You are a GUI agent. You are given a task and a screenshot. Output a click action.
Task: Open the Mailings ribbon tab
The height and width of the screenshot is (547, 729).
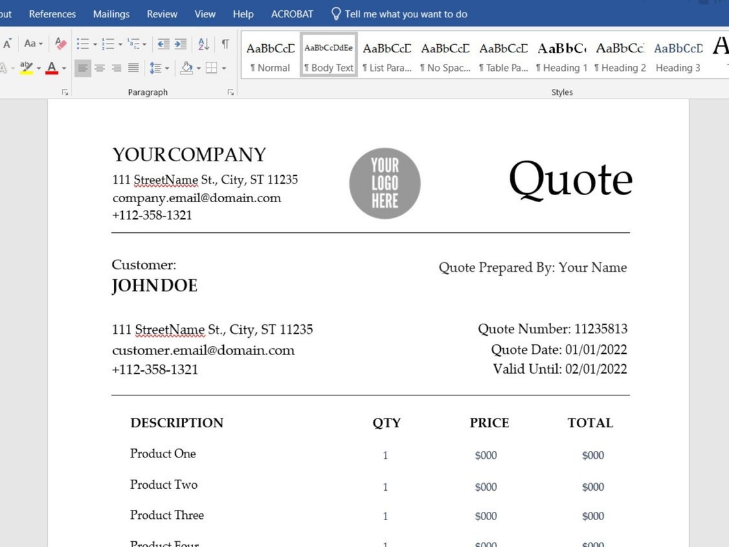coord(111,13)
